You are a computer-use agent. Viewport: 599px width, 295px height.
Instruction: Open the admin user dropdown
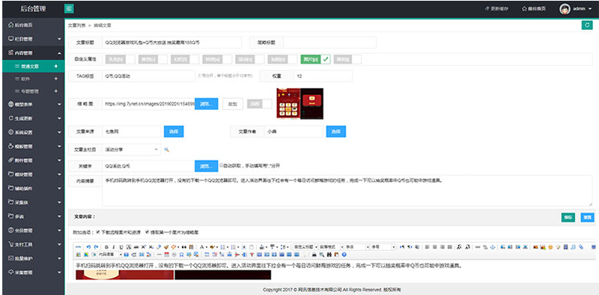tap(576, 9)
